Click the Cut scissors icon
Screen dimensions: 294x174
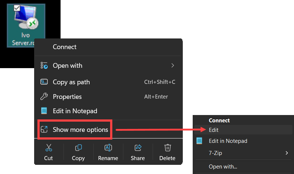48,148
